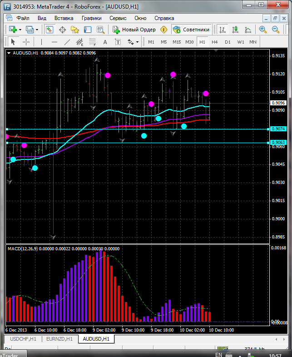Switch to the USDCHF,H1 chart tab
Image resolution: width=292 pixels, height=357 pixels.
click(x=22, y=339)
